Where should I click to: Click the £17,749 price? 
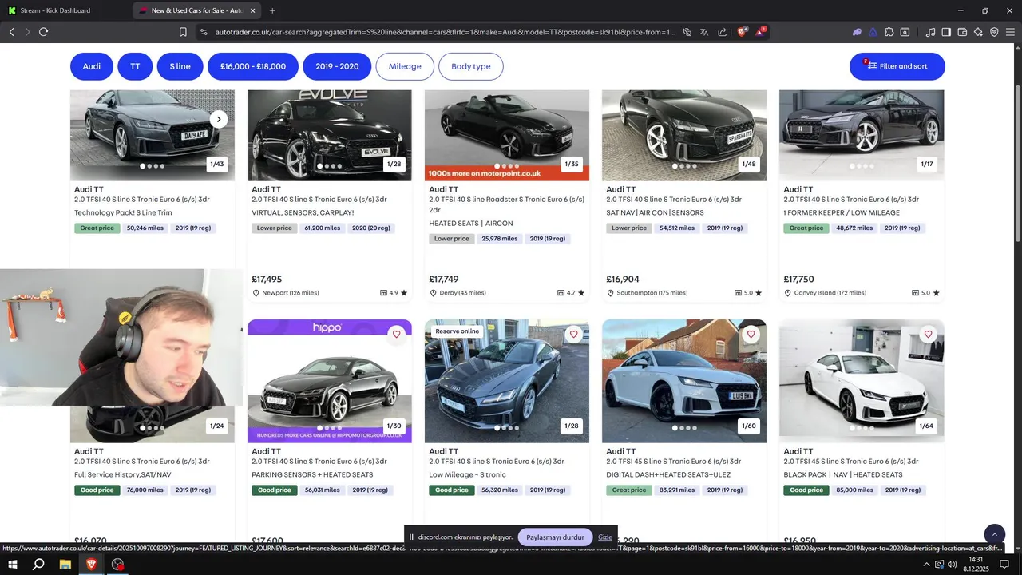coord(444,280)
